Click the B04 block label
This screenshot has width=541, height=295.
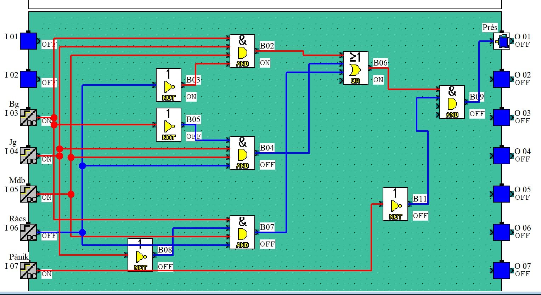267,148
